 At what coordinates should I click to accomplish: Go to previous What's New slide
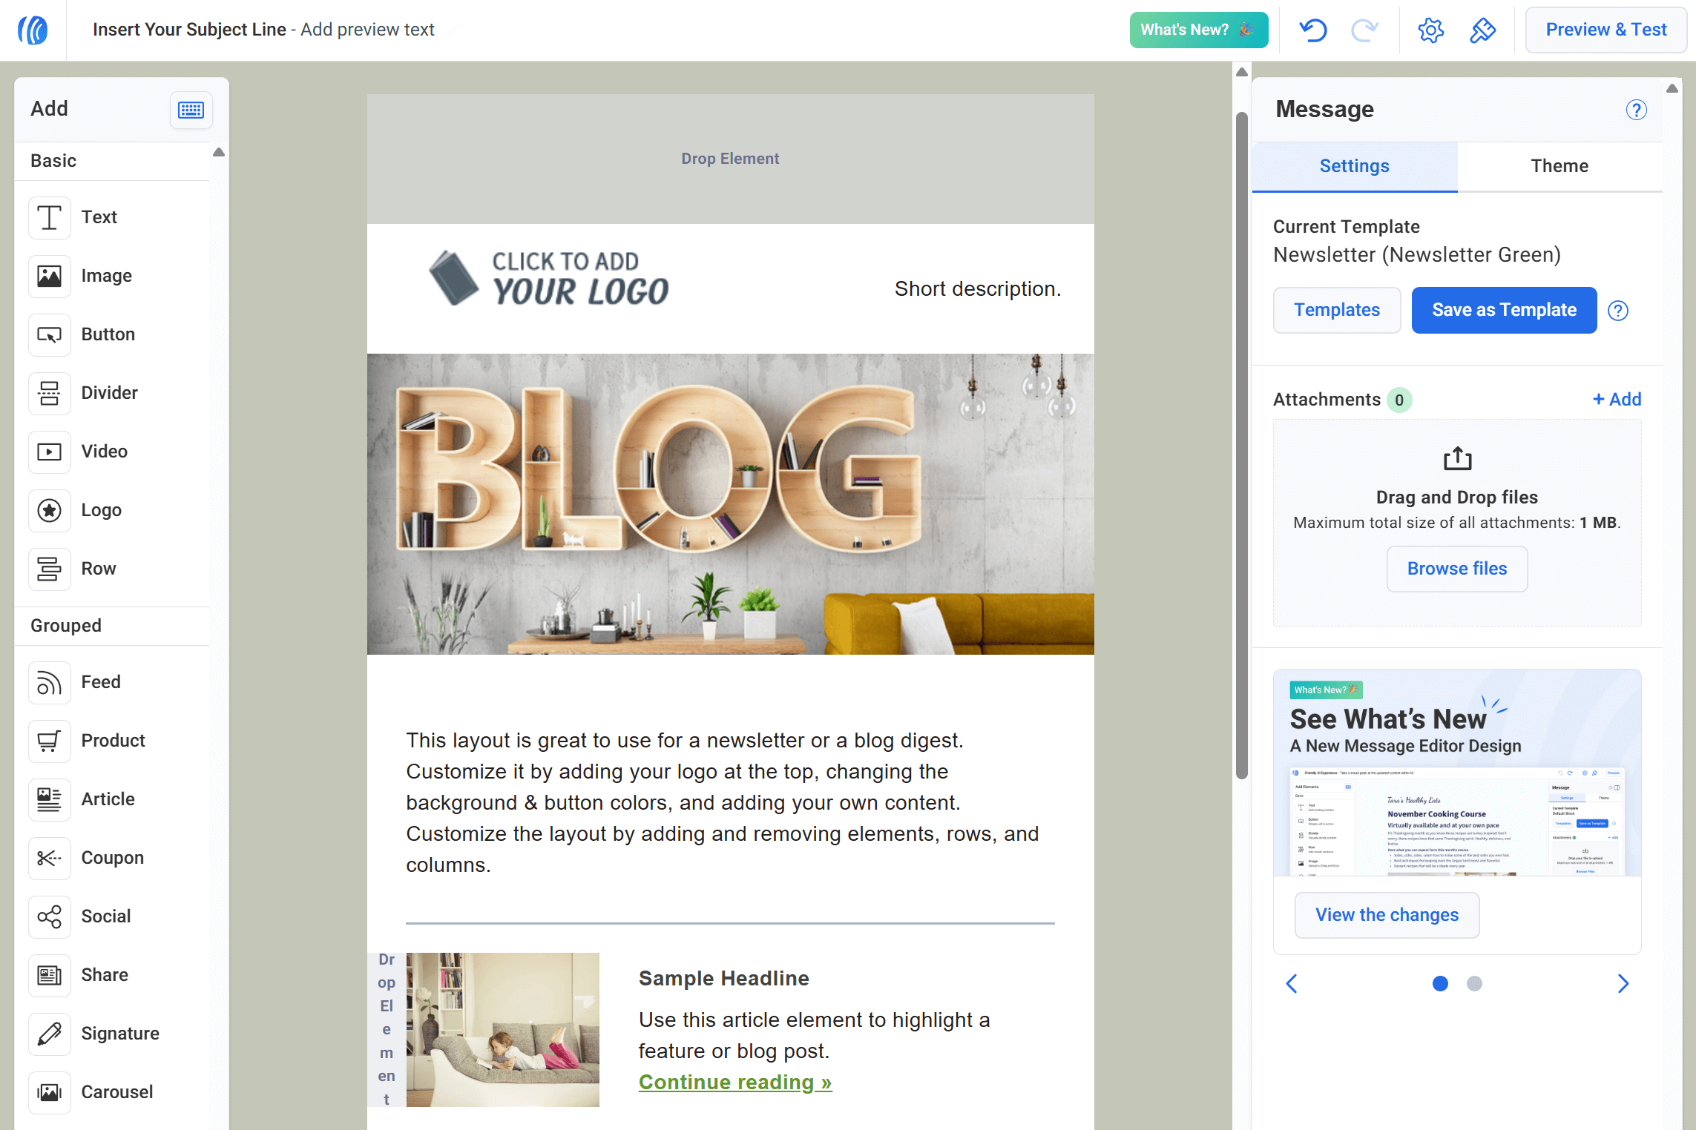[1292, 983]
